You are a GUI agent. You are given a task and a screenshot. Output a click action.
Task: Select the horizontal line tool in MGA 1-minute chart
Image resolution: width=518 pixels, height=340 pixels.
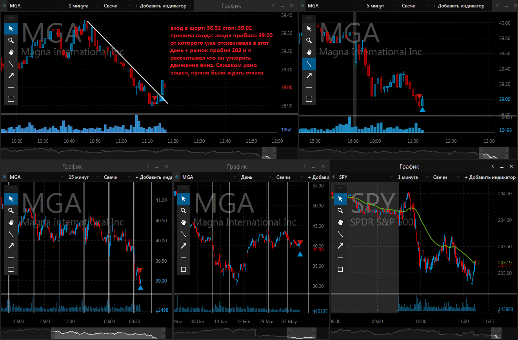coord(11,87)
